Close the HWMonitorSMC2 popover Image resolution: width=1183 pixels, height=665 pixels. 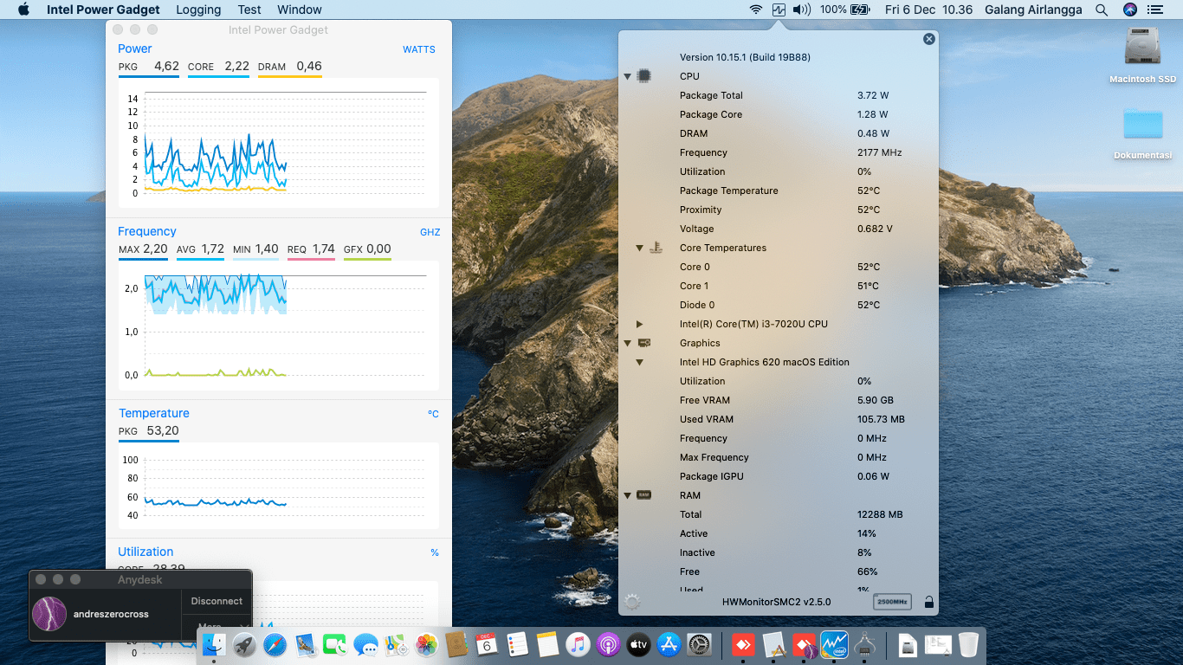[x=929, y=39]
